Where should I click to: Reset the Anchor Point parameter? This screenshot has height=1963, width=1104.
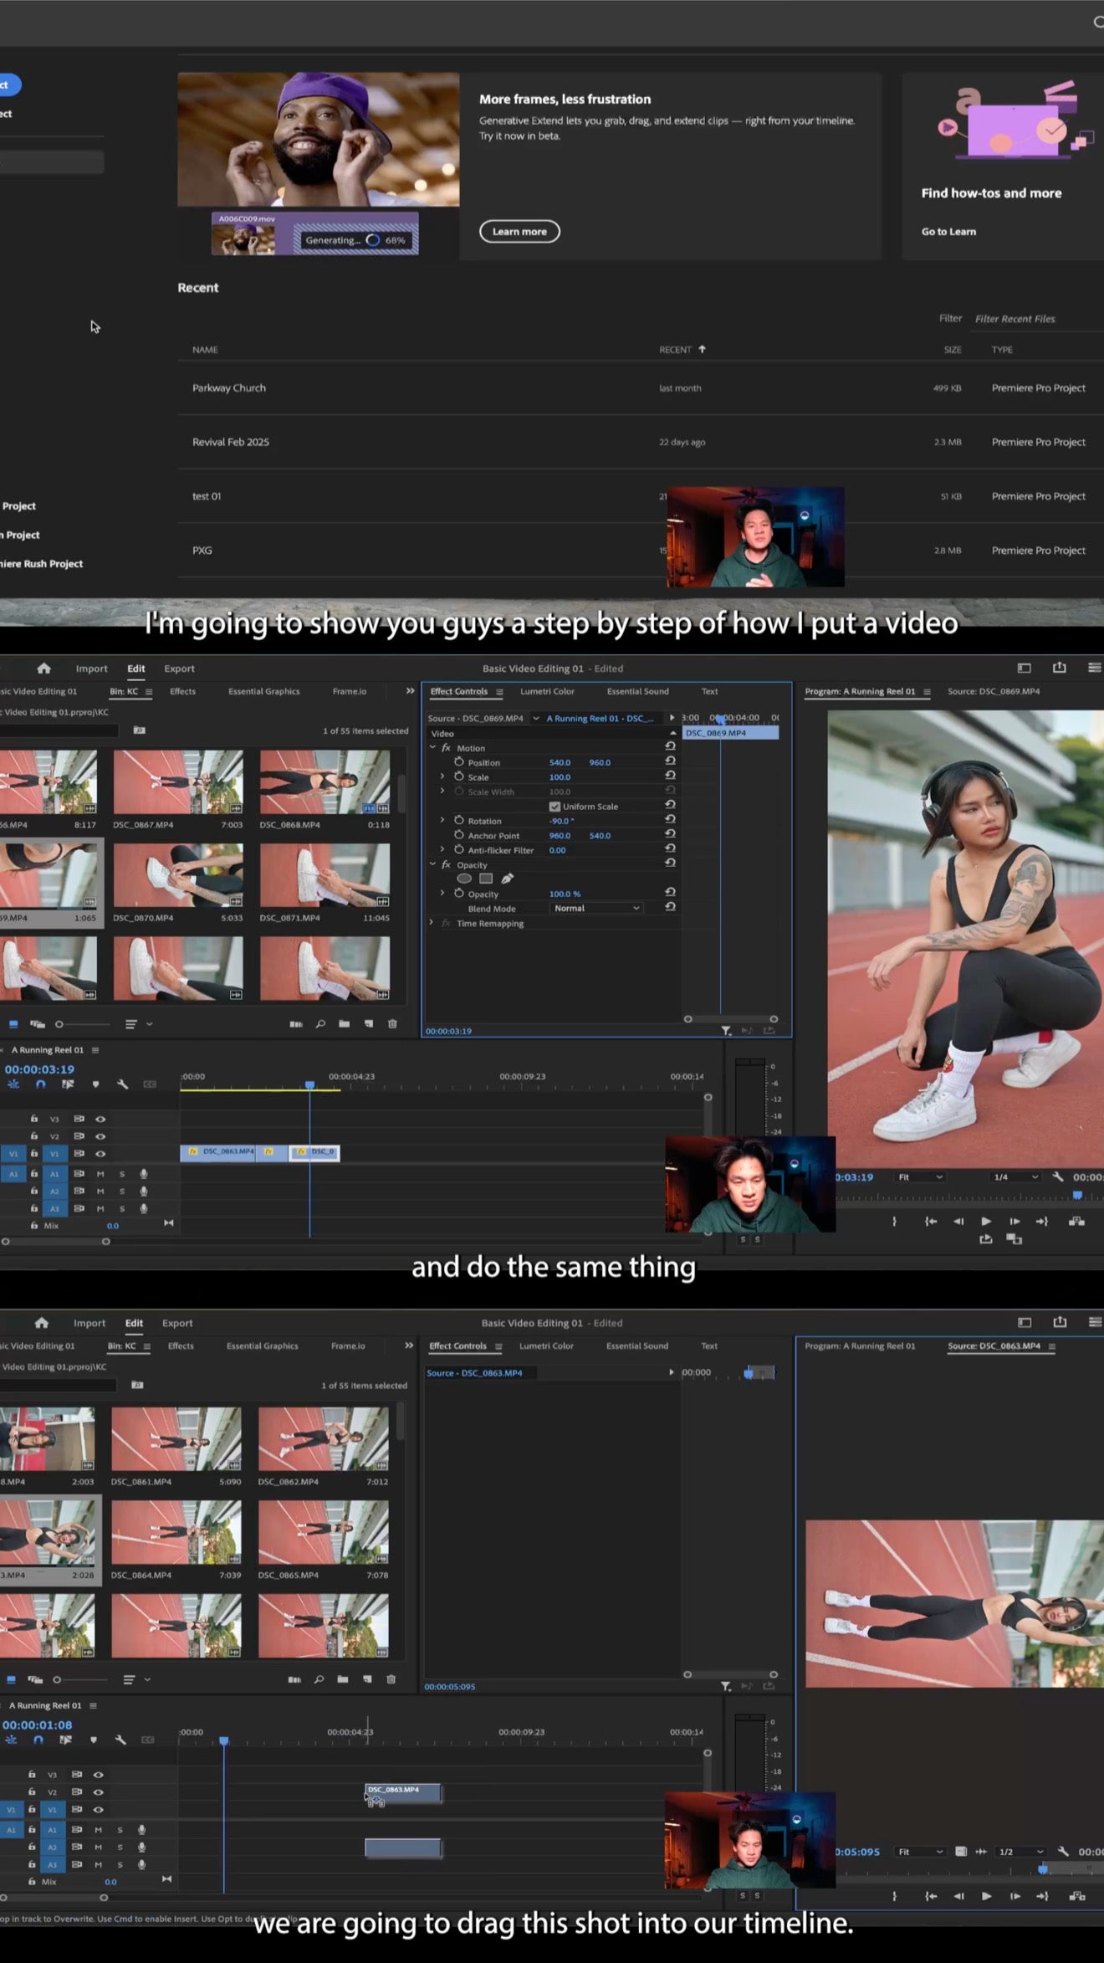(670, 834)
